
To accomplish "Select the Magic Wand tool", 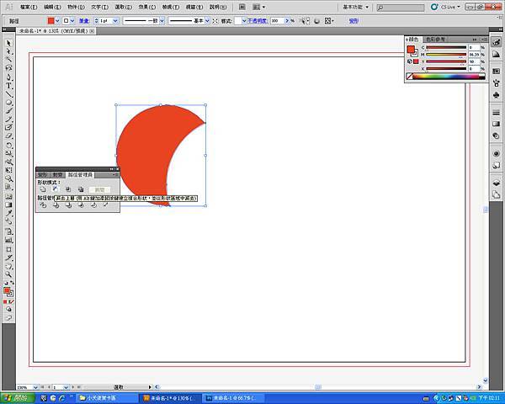I will pos(8,60).
